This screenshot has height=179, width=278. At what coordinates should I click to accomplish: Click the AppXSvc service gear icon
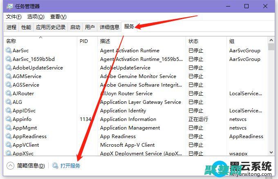click(9, 154)
